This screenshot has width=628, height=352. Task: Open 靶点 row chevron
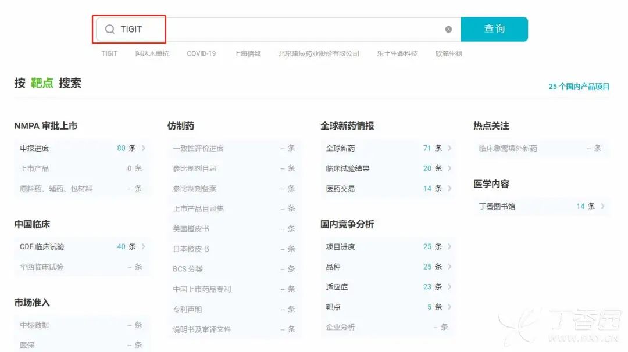pyautogui.click(x=449, y=307)
